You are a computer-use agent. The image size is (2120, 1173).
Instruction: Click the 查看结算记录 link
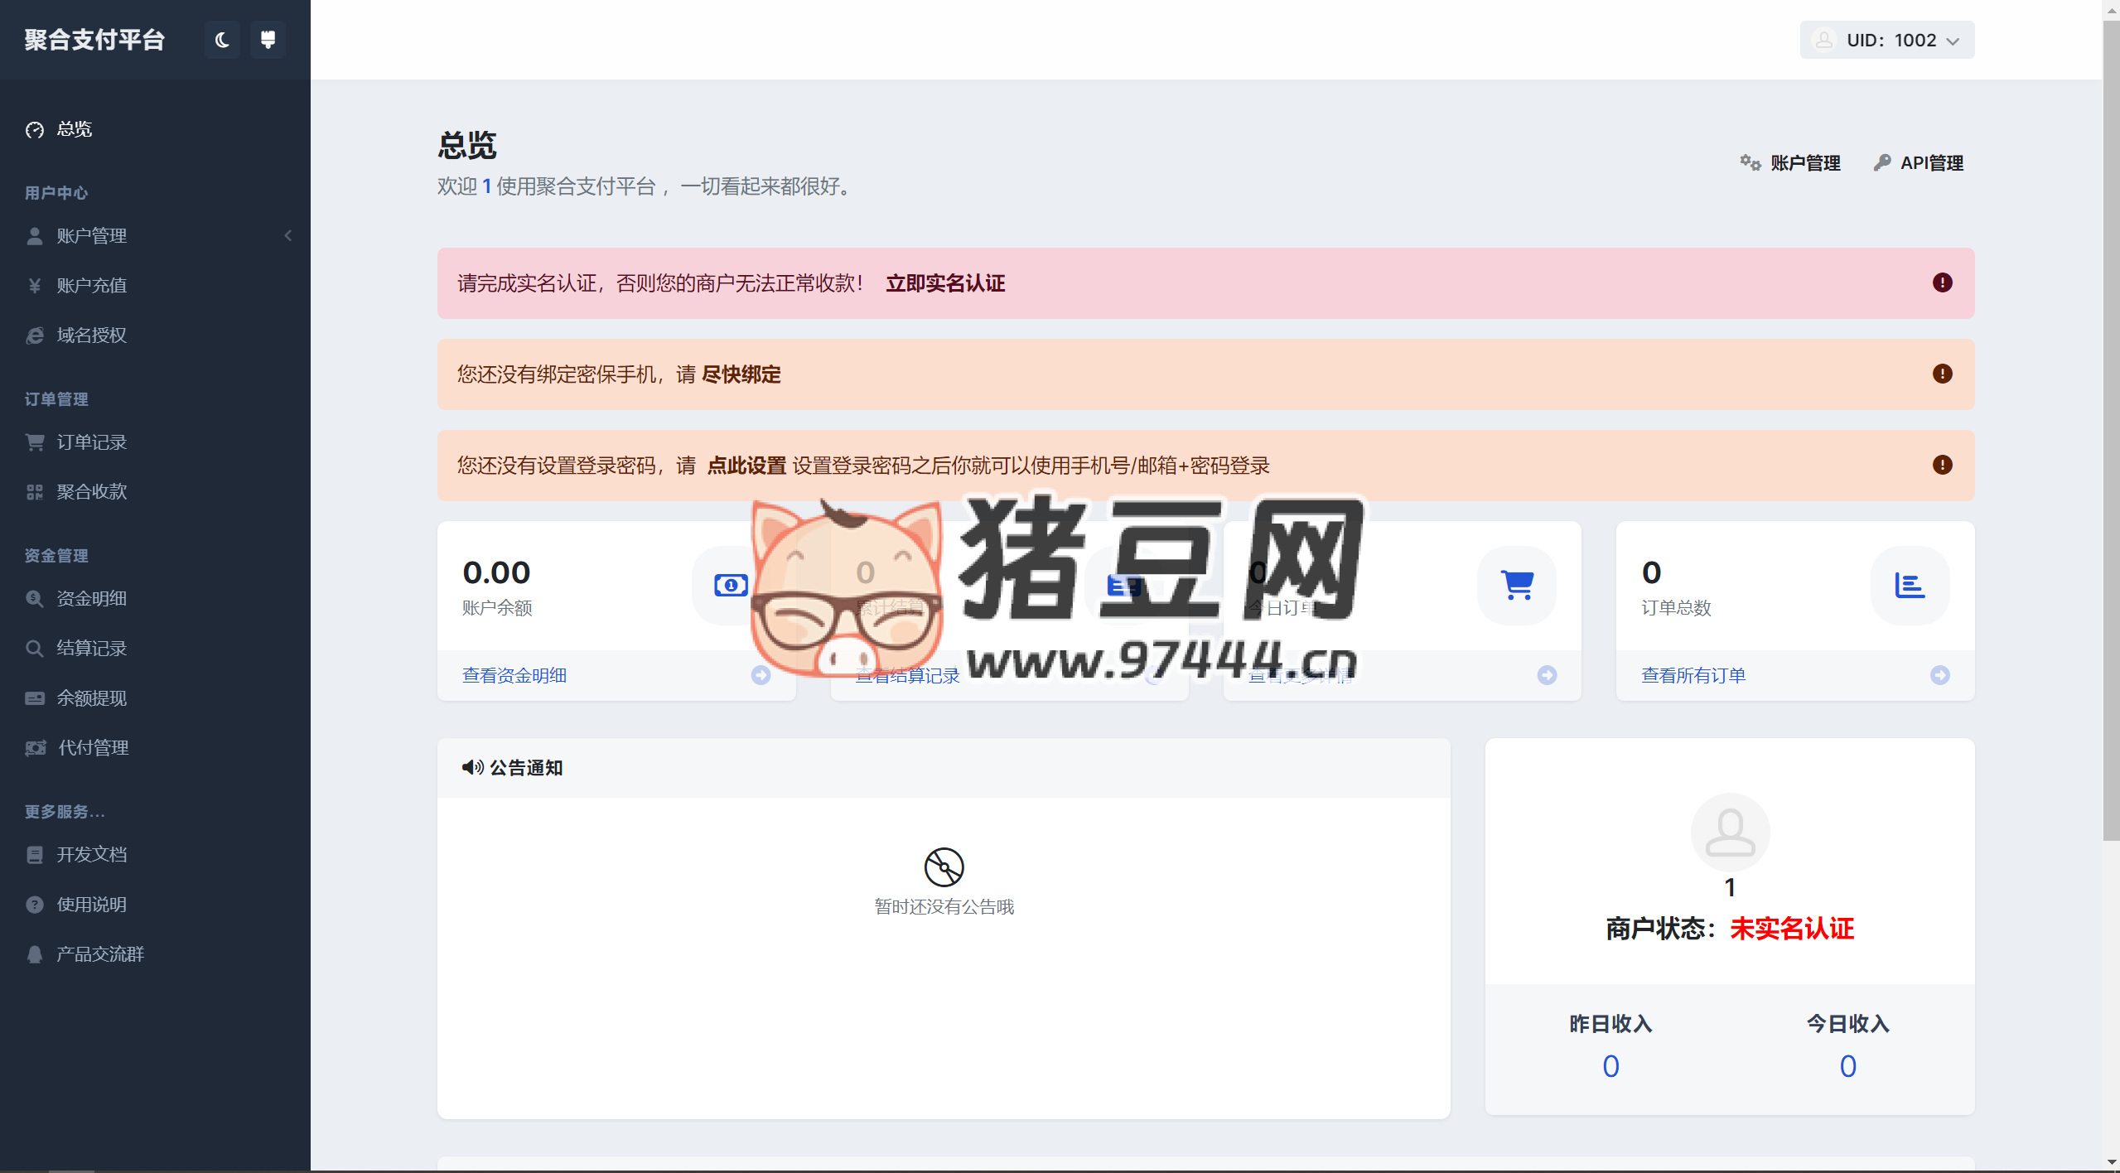(x=907, y=676)
